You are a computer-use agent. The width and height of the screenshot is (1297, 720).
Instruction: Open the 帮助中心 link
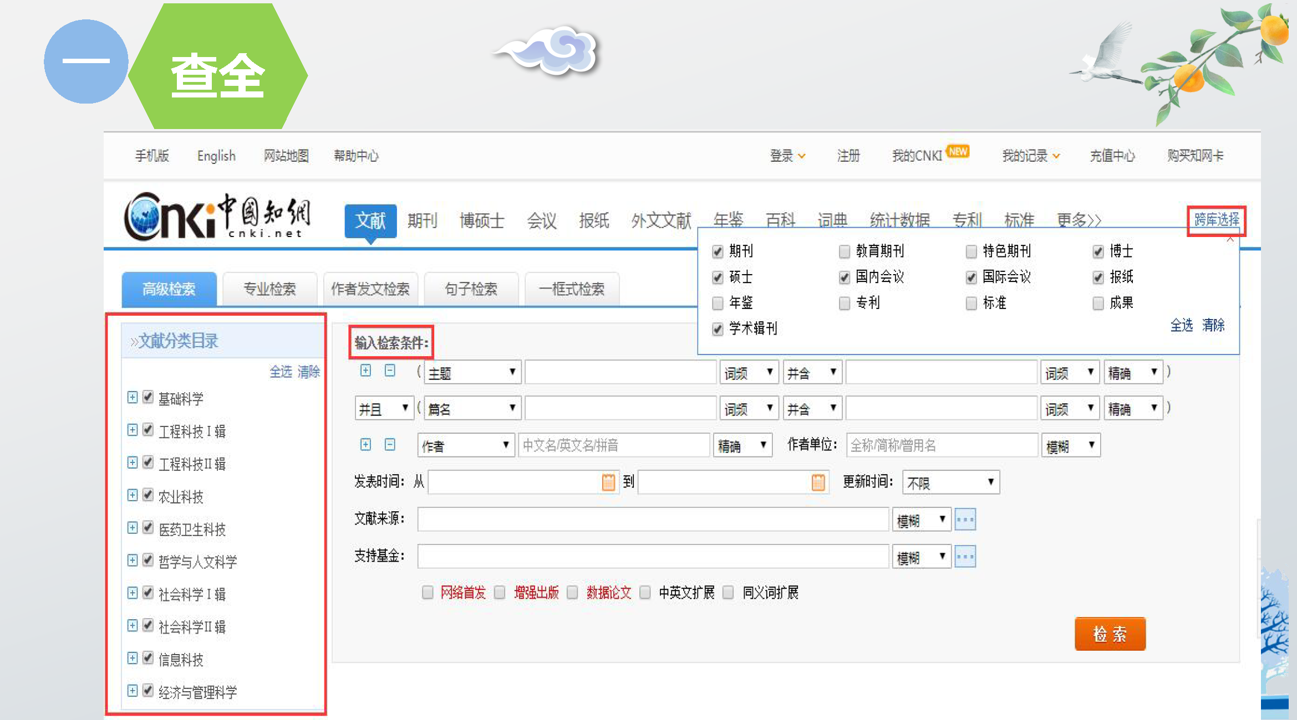(x=356, y=156)
